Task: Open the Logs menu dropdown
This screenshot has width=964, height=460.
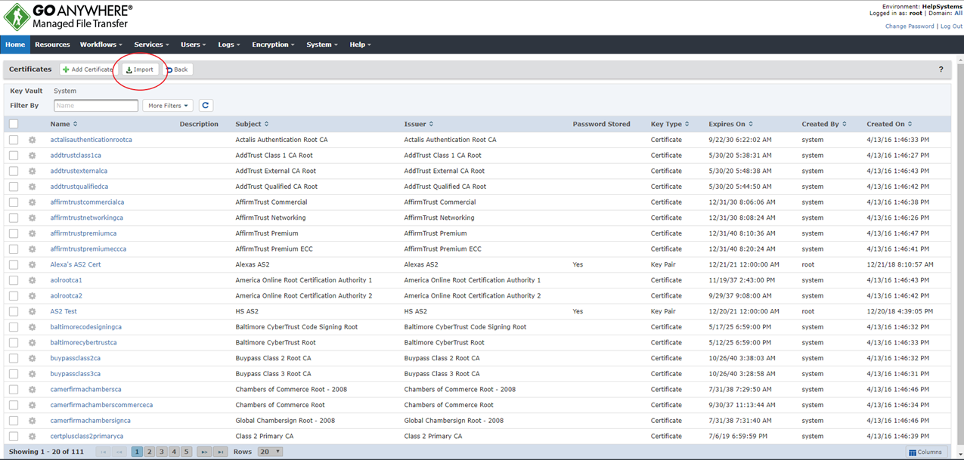Action: [x=229, y=45]
